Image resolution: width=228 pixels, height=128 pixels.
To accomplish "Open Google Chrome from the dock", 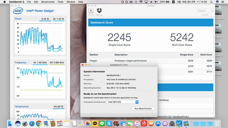I will click(39, 124).
